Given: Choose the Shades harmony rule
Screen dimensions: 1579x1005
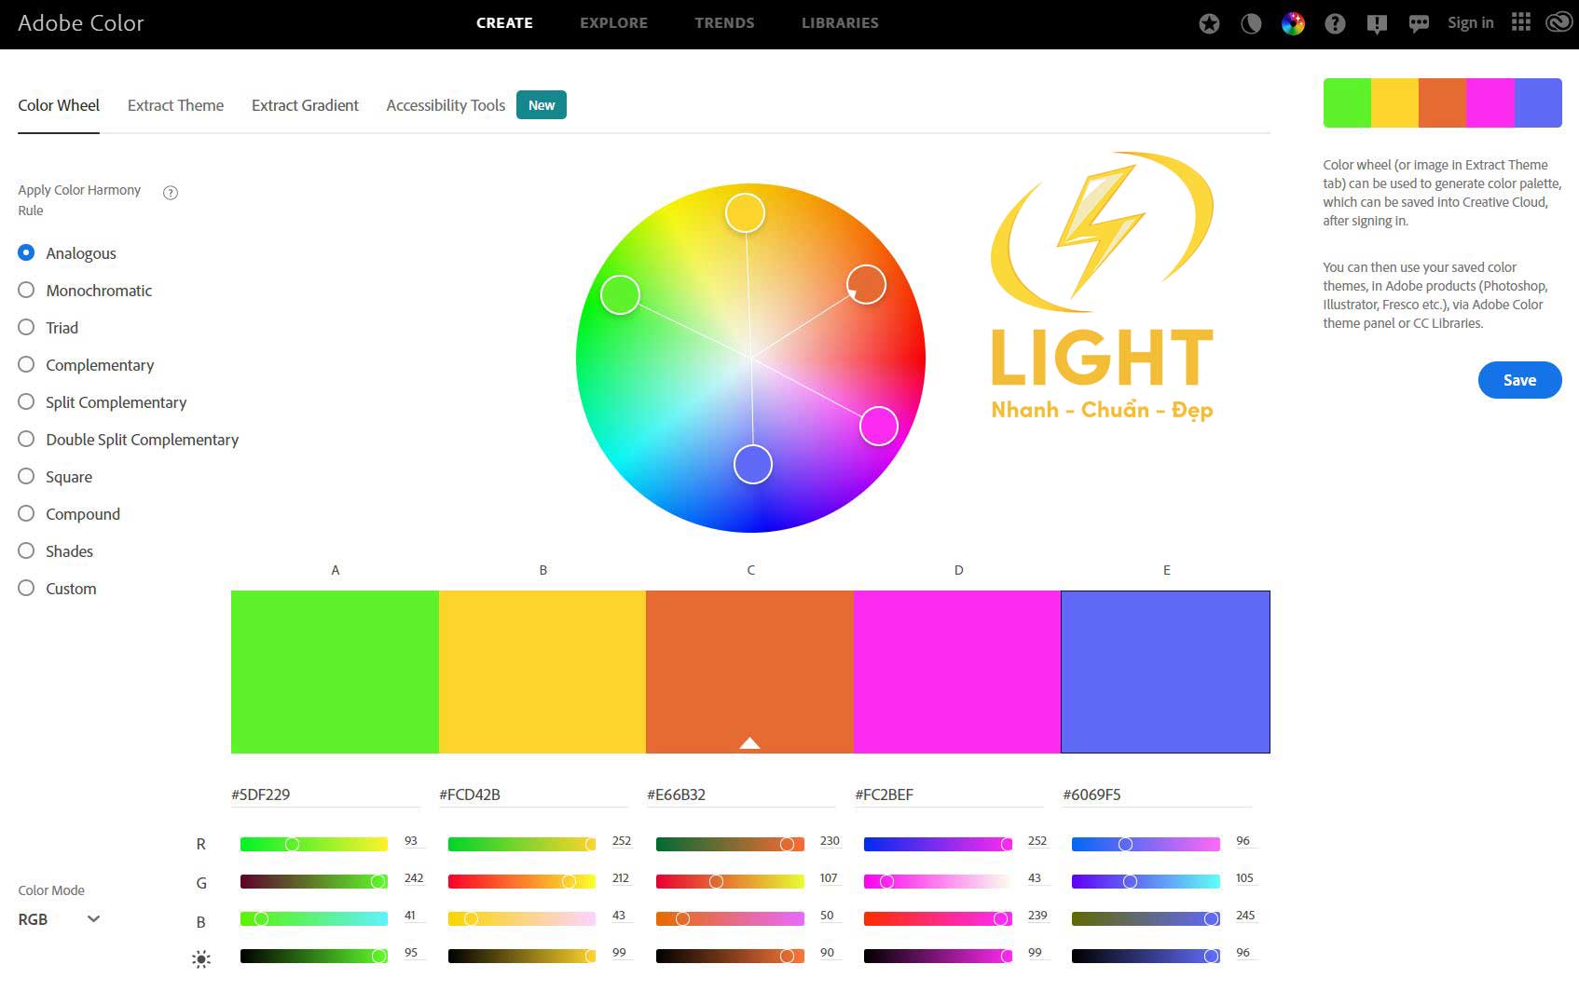Looking at the screenshot, I should [x=56, y=551].
